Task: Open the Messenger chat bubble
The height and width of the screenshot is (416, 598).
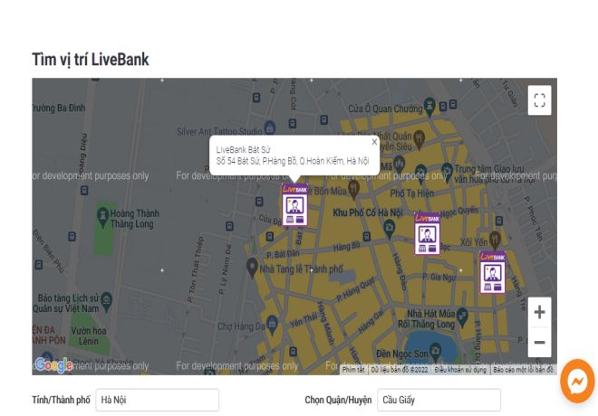Action: tap(577, 381)
